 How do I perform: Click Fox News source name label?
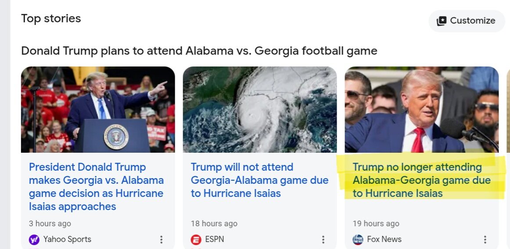(384, 239)
